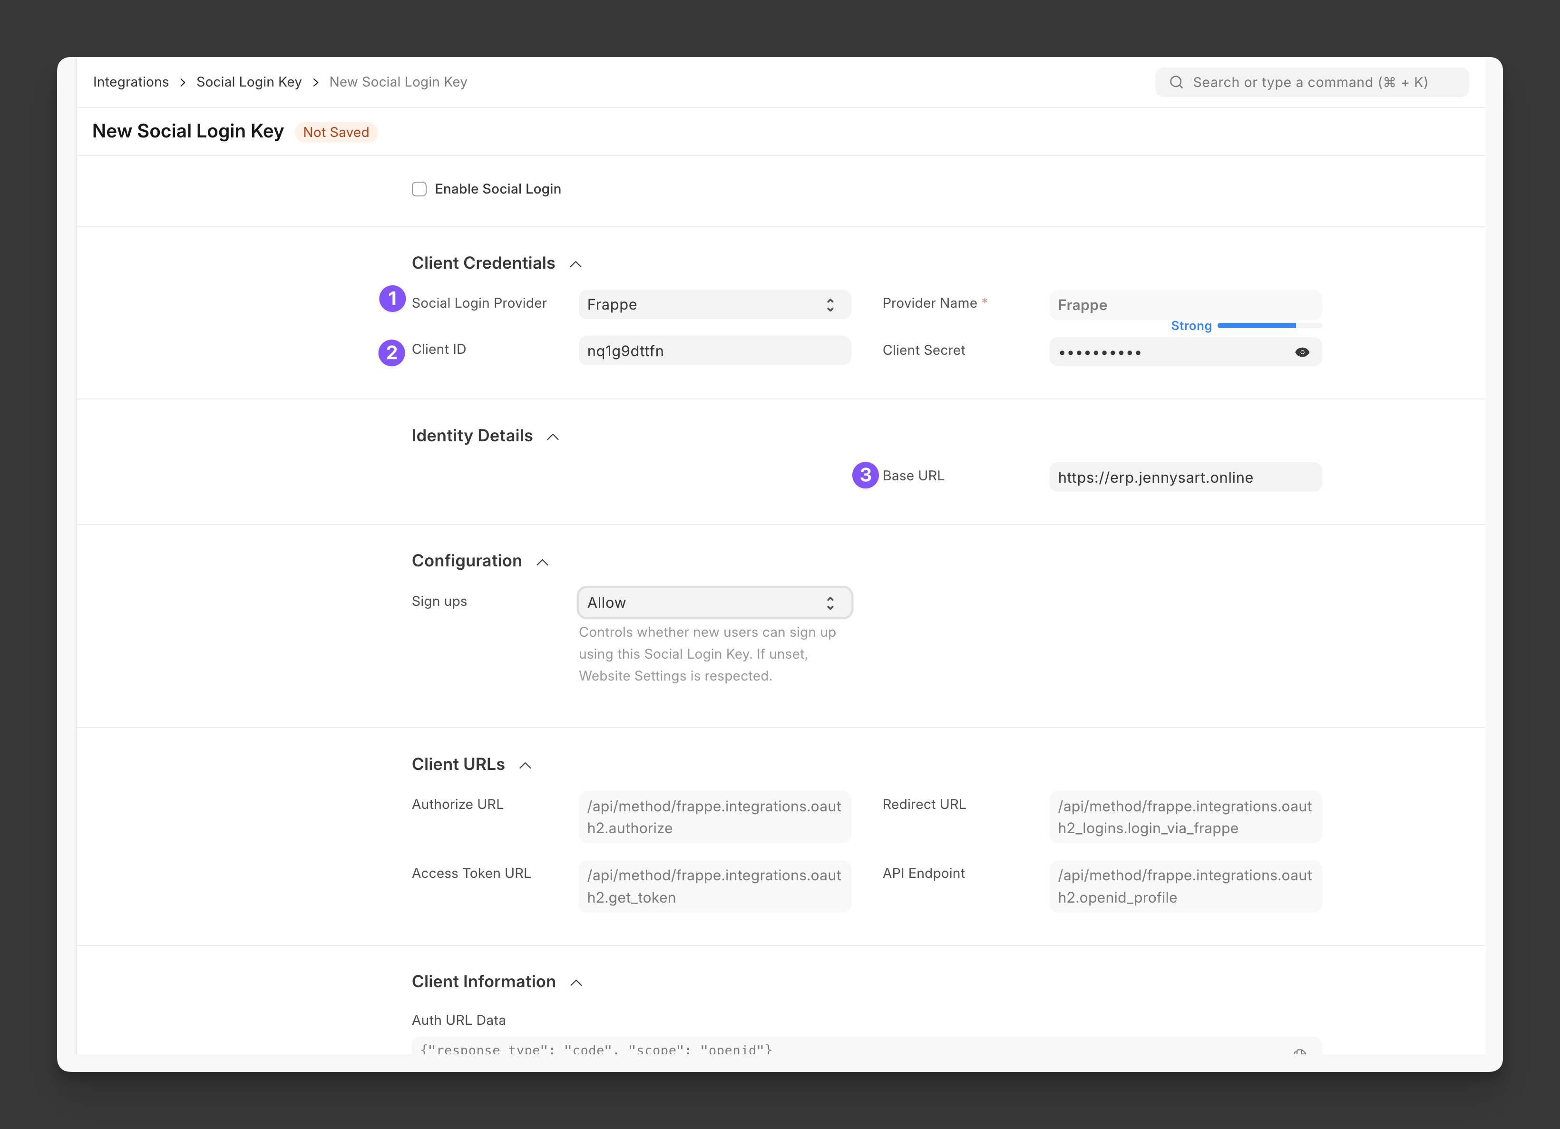The height and width of the screenshot is (1129, 1560).
Task: Collapse the Identity Details section
Action: 553,437
